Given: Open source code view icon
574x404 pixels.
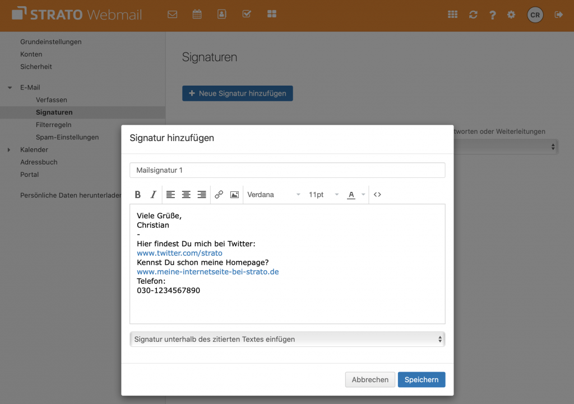Looking at the screenshot, I should [x=377, y=195].
